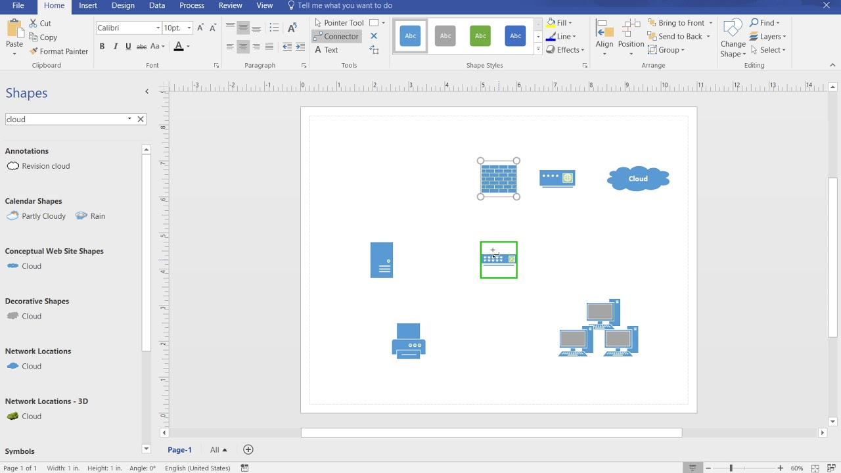Align text to the left
841x473 pixels.
pyautogui.click(x=230, y=47)
